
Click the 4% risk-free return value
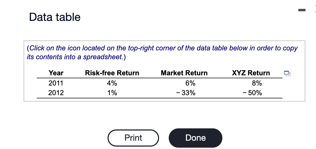click(x=112, y=83)
